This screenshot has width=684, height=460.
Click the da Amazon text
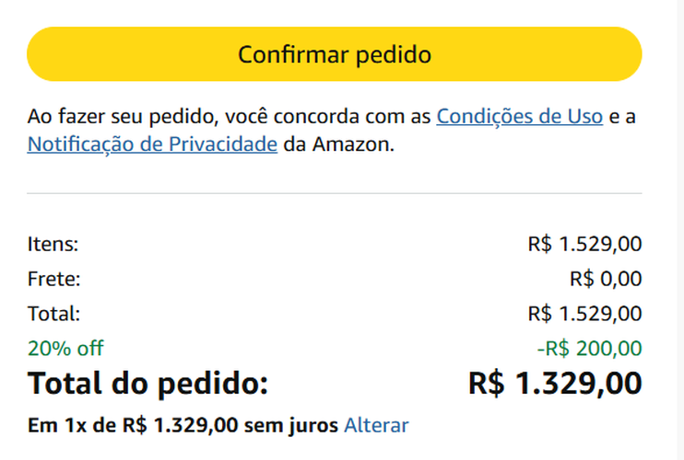pos(338,144)
